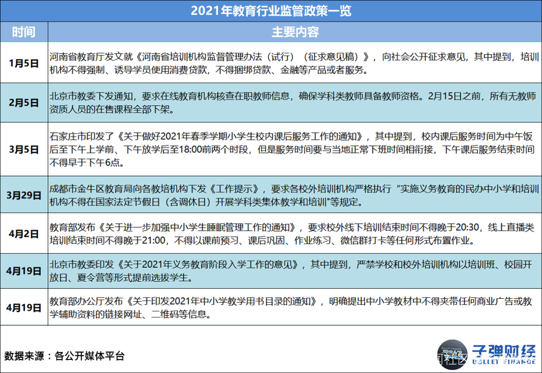Click the 4月19日 cell for 北京市教委
542x373 pixels.
coord(24,271)
